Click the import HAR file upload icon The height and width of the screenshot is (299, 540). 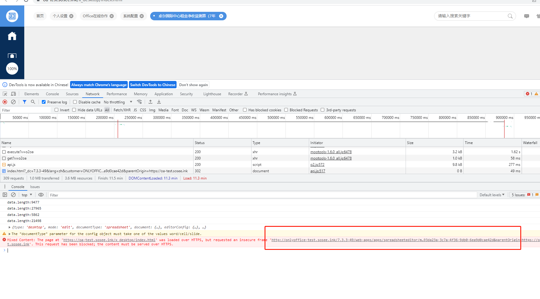tap(150, 102)
